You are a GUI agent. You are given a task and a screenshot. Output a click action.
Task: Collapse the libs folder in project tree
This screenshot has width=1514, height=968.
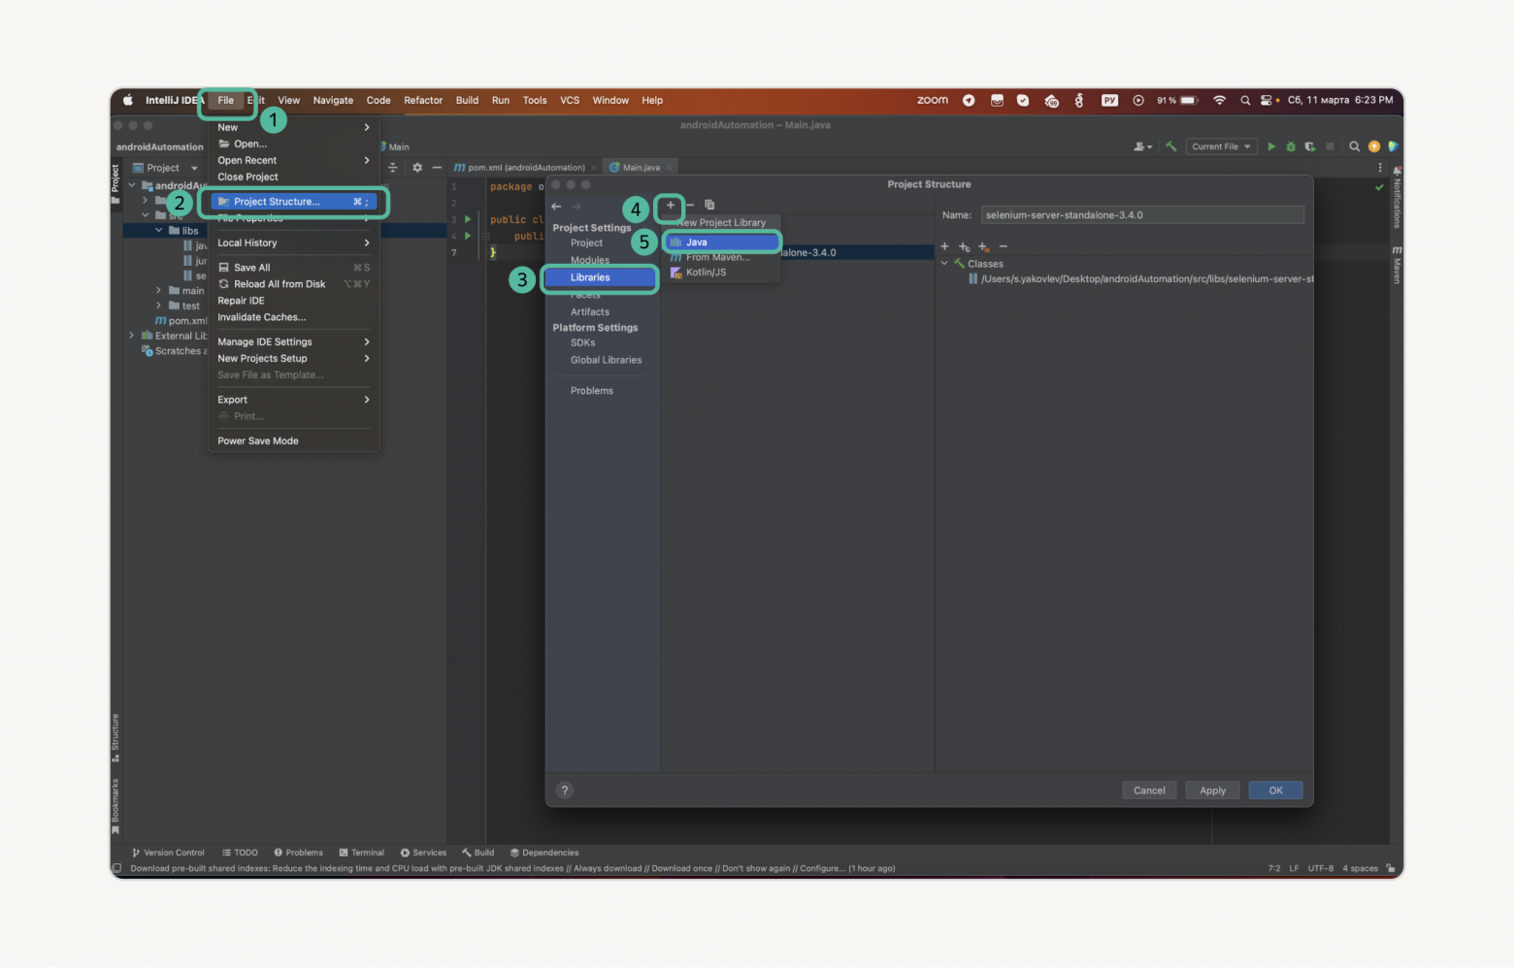159,231
